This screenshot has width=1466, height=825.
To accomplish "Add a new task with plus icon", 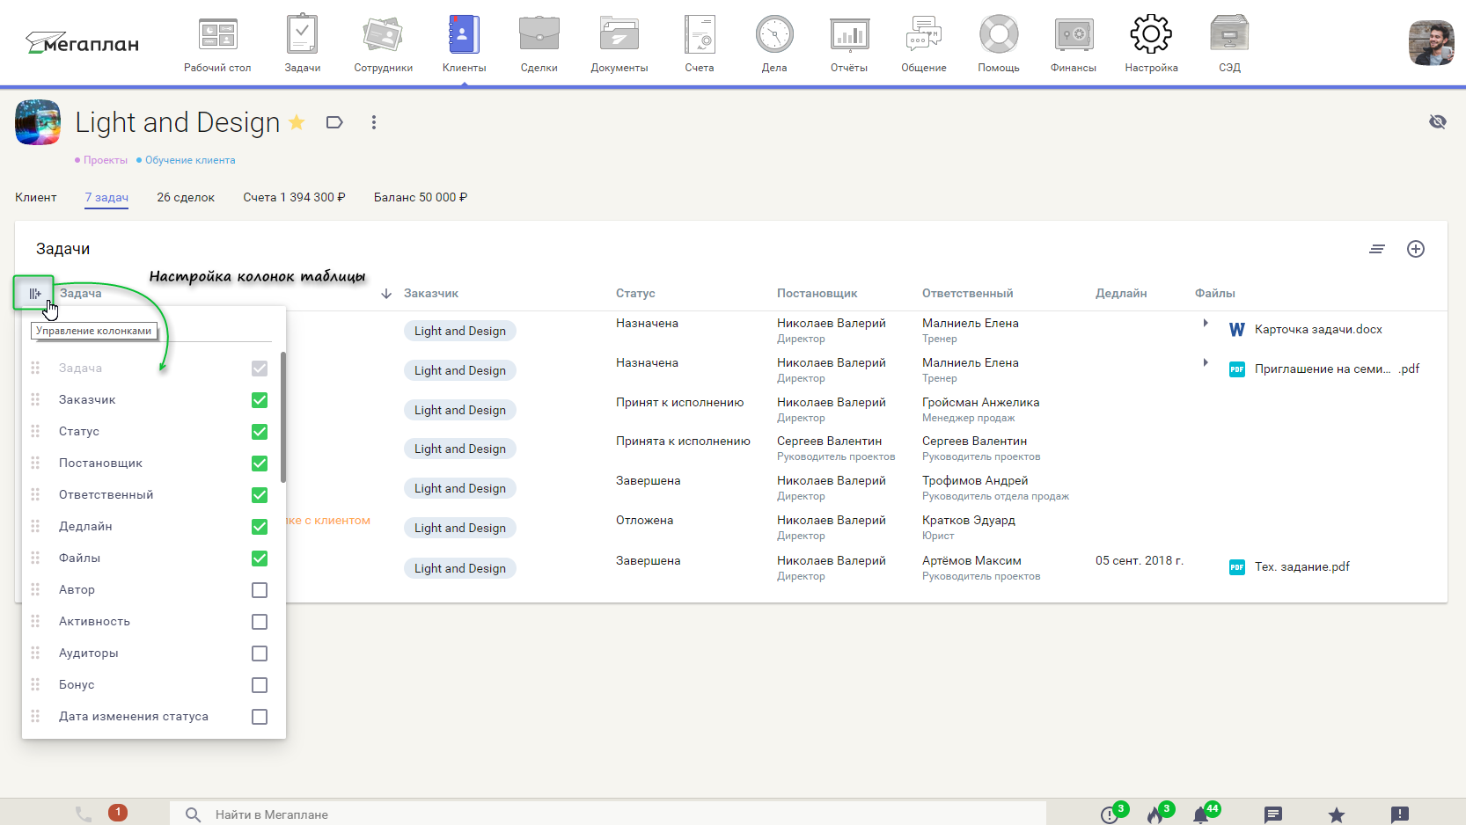I will (1416, 249).
